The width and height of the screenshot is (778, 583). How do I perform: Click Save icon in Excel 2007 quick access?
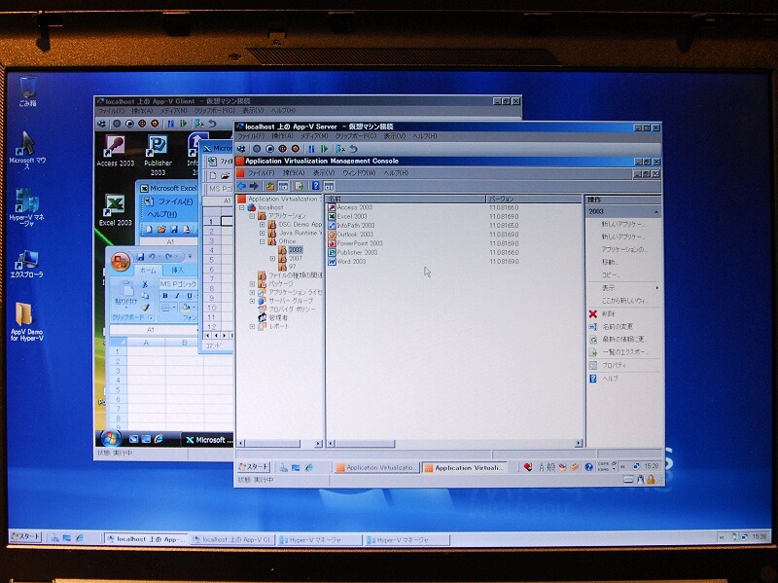click(x=140, y=256)
